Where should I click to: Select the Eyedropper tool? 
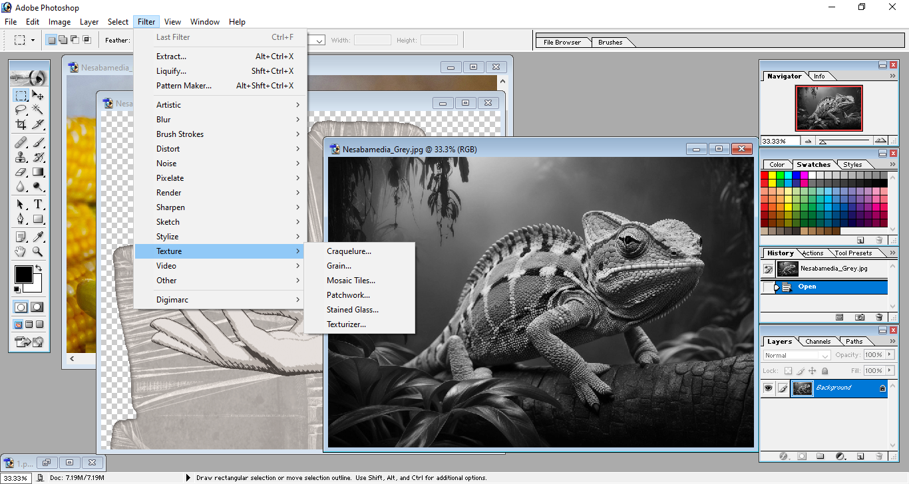pyautogui.click(x=38, y=237)
